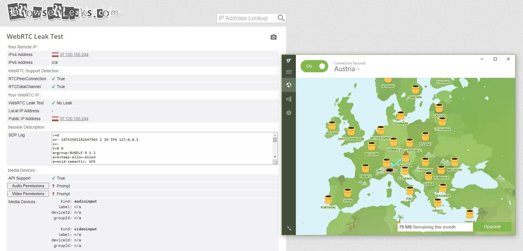Toggle the TunnelBear On switch
523x251 pixels.
pyautogui.click(x=314, y=66)
